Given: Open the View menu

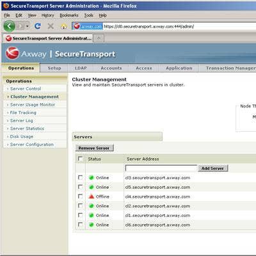Looking at the screenshot, I should pos(32,15).
